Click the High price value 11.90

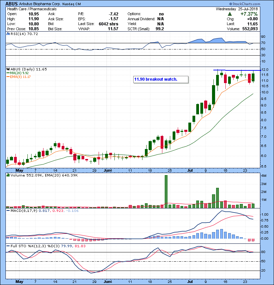pyautogui.click(x=34, y=19)
